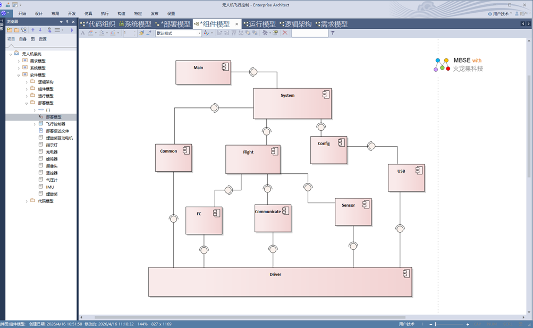Image resolution: width=533 pixels, height=328 pixels.
Task: Click the text font icon in diagram toolbar
Action: click(x=82, y=33)
